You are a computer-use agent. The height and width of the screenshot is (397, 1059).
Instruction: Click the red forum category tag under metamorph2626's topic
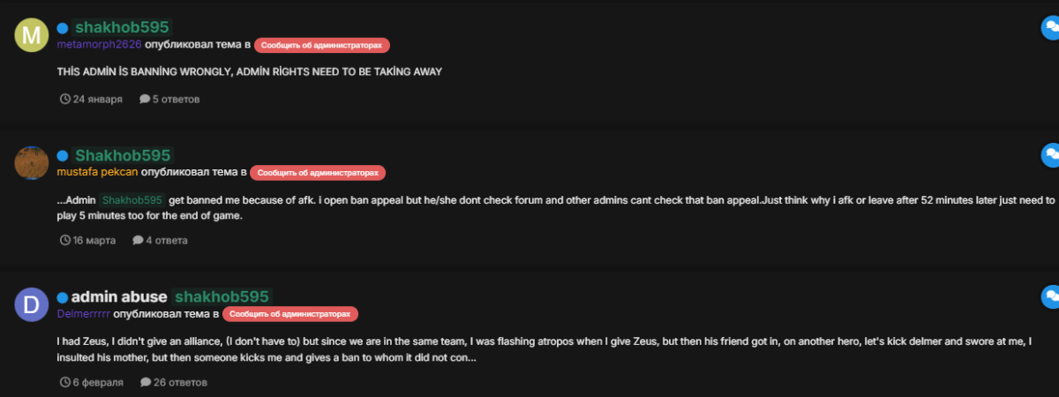322,44
